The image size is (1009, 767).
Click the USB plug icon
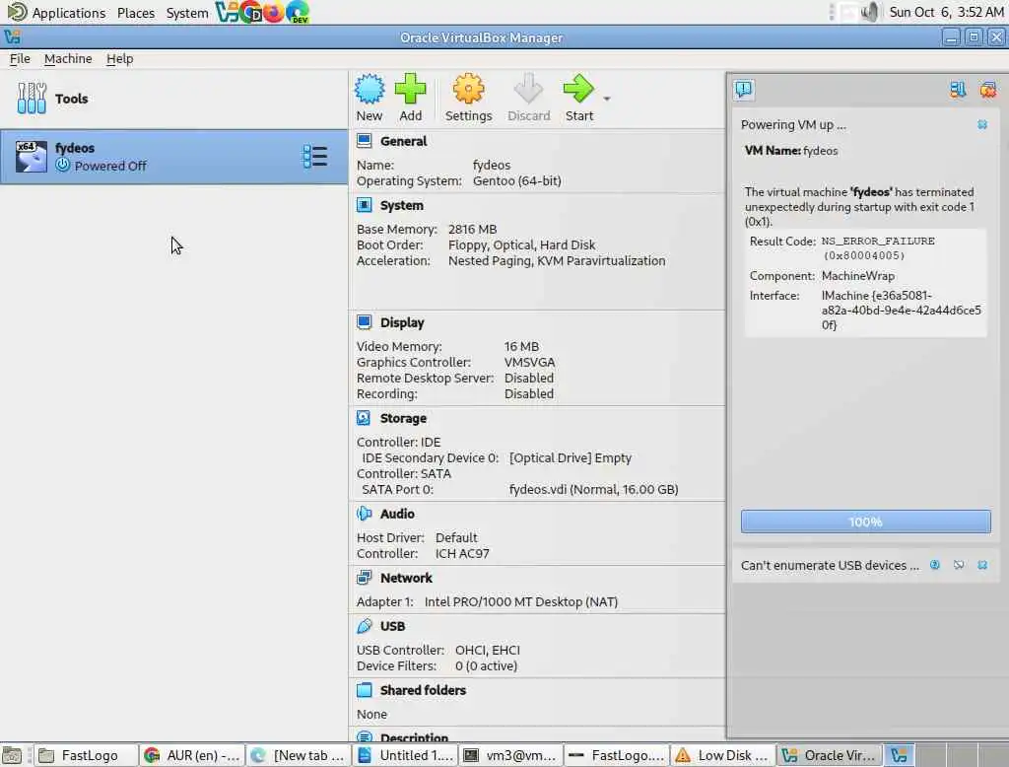coord(365,626)
